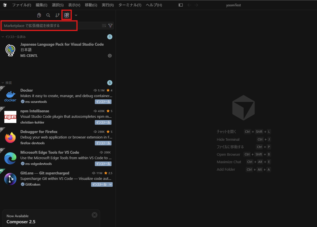The width and height of the screenshot is (317, 227).
Task: Click the Docker whale logo icon
Action: 10,96
